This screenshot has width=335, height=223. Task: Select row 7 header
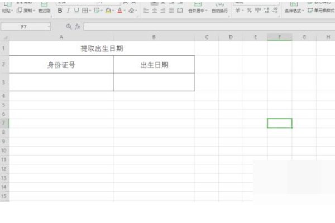click(4, 123)
